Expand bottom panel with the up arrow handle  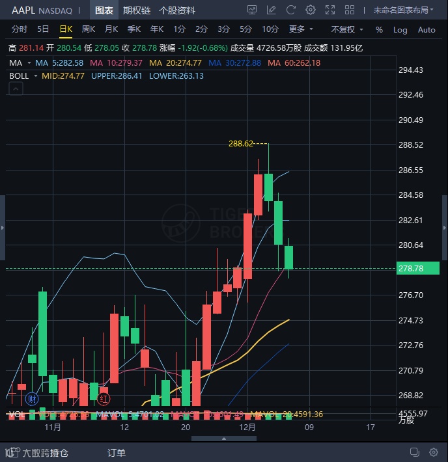[224, 439]
